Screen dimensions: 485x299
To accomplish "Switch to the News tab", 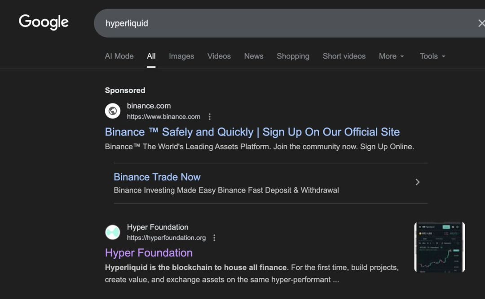I will pos(253,56).
